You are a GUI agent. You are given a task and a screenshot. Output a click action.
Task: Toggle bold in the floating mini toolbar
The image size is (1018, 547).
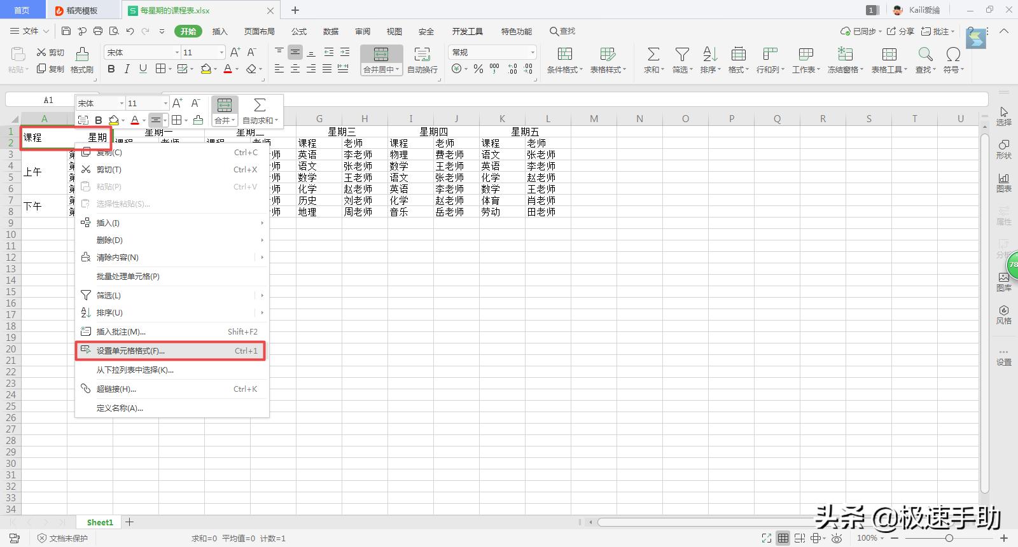98,120
